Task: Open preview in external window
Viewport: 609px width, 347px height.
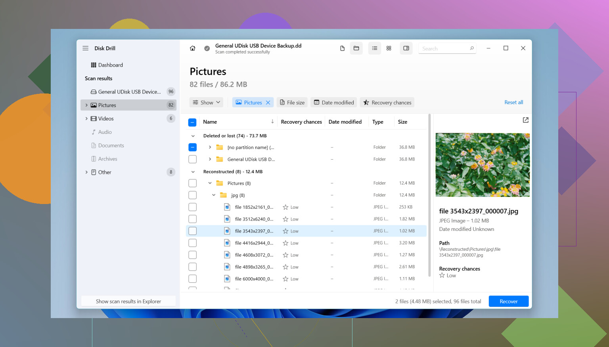Action: pos(526,120)
